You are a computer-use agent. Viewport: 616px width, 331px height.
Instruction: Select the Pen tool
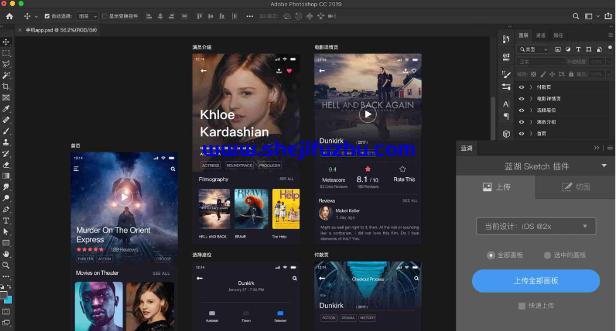pyautogui.click(x=6, y=209)
